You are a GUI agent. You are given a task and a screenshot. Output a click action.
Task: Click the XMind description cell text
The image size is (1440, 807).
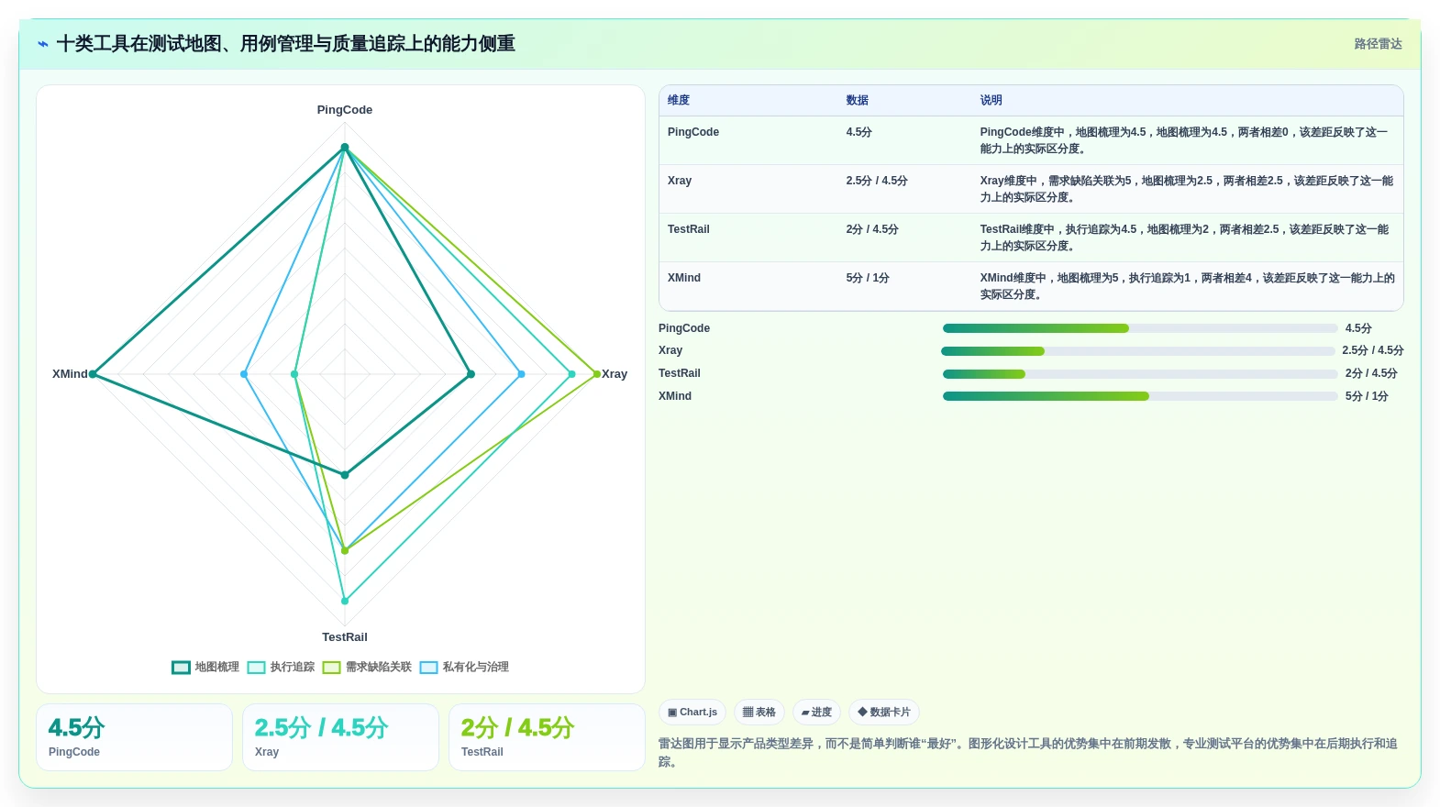click(1188, 286)
